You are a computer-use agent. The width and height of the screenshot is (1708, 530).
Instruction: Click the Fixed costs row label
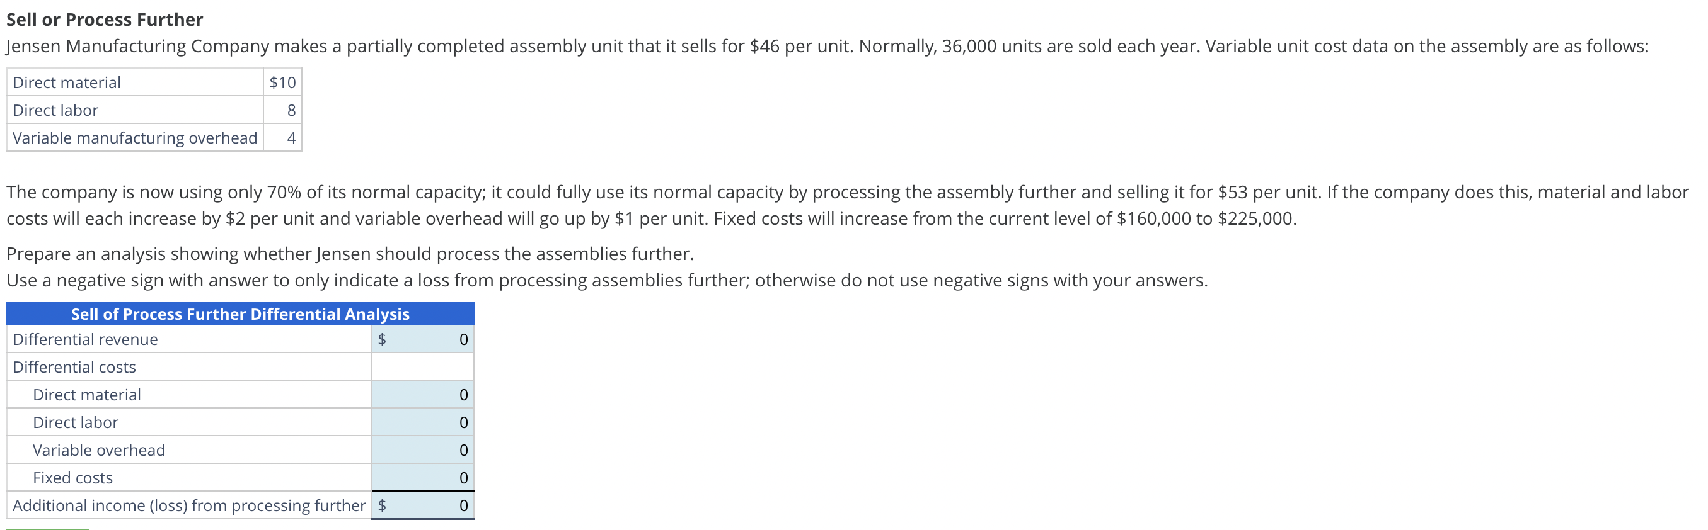pyautogui.click(x=73, y=477)
